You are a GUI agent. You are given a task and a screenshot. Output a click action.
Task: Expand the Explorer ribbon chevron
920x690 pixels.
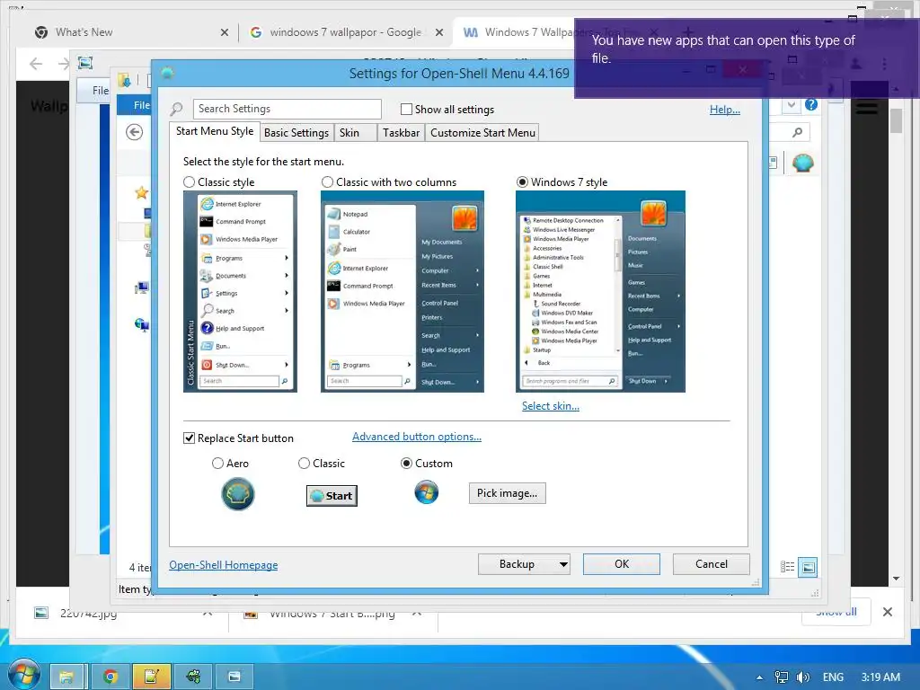click(792, 104)
